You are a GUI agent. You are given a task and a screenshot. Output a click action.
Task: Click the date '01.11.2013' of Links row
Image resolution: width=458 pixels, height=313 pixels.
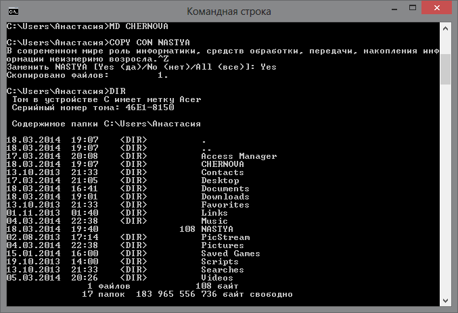(33, 213)
